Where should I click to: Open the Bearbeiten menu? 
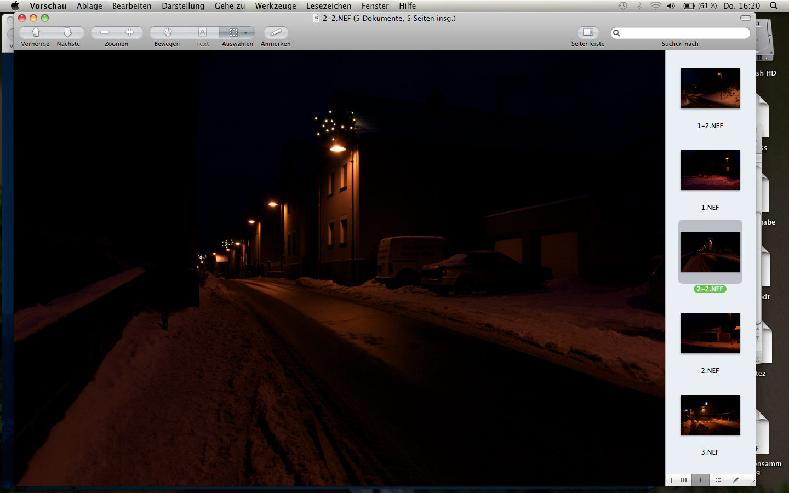[131, 6]
